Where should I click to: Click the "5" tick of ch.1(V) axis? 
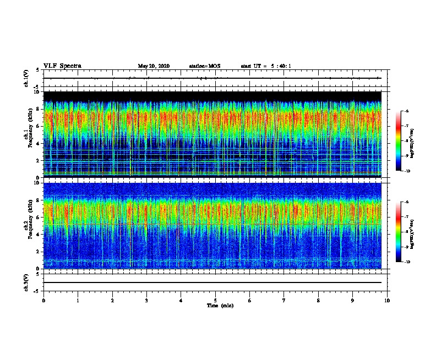pos(39,70)
